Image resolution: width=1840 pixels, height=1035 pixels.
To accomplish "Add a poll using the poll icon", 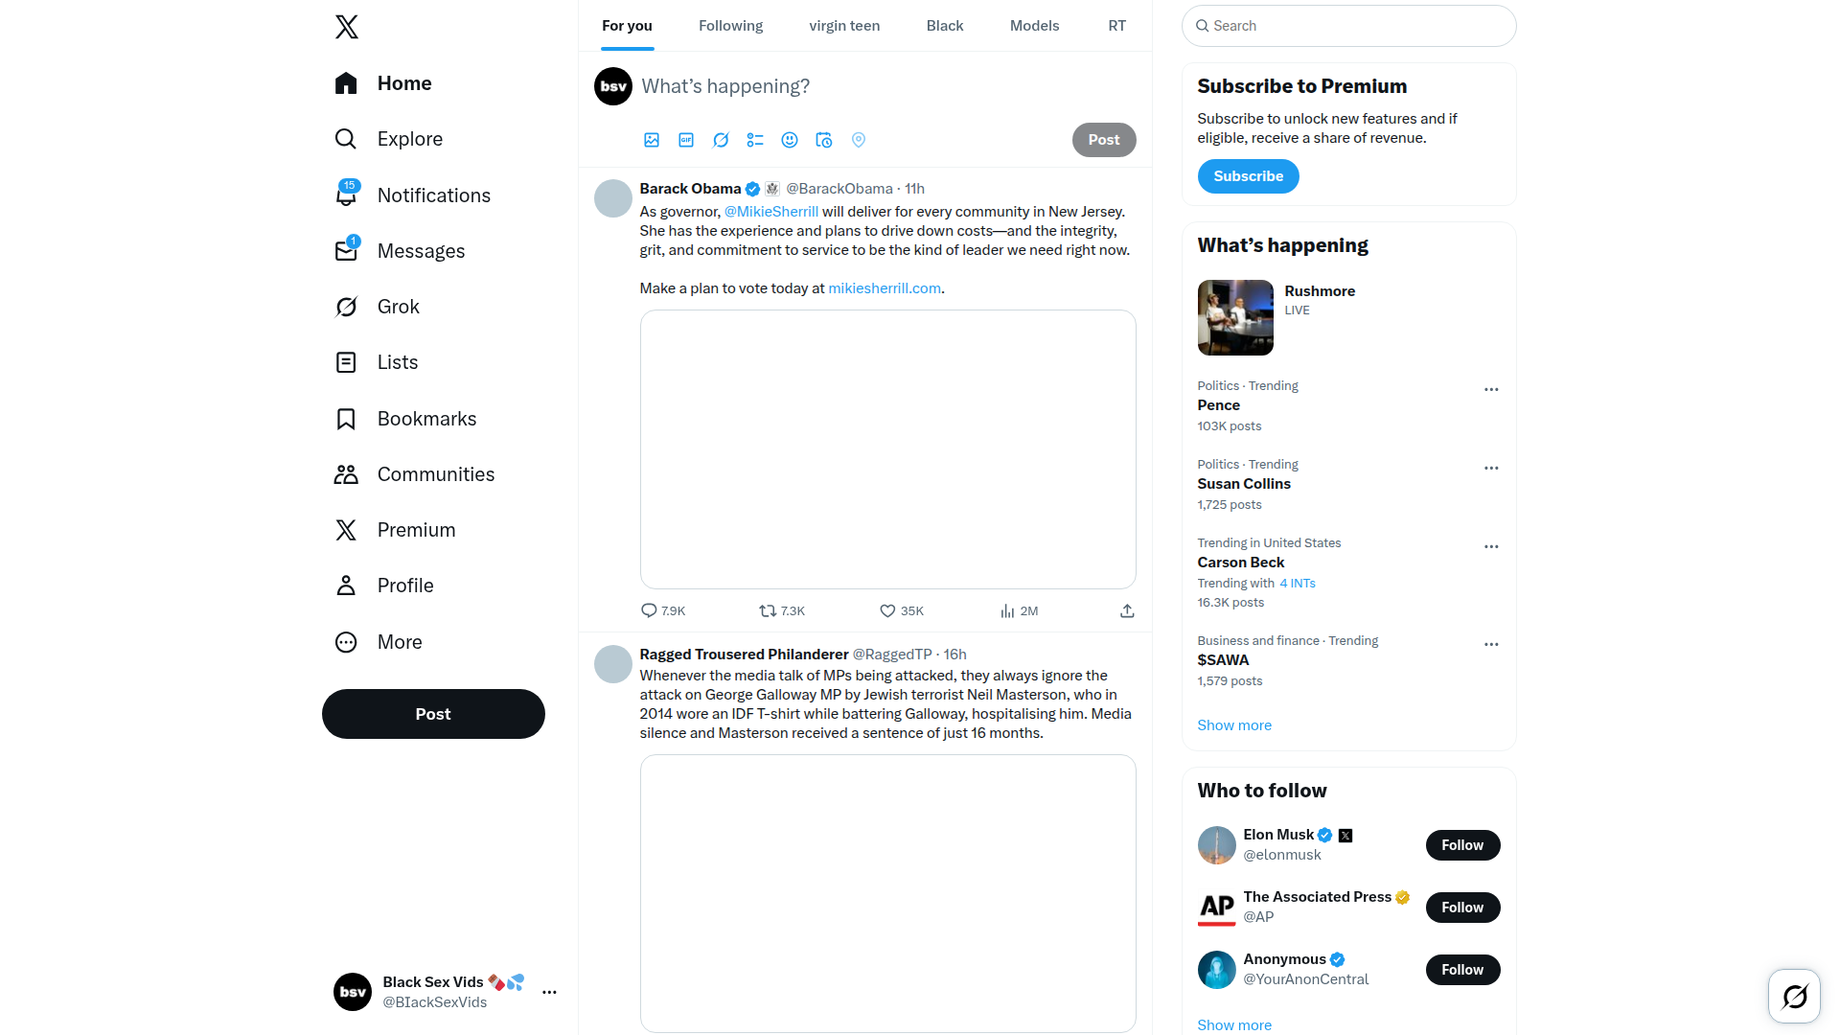I will pyautogui.click(x=755, y=140).
